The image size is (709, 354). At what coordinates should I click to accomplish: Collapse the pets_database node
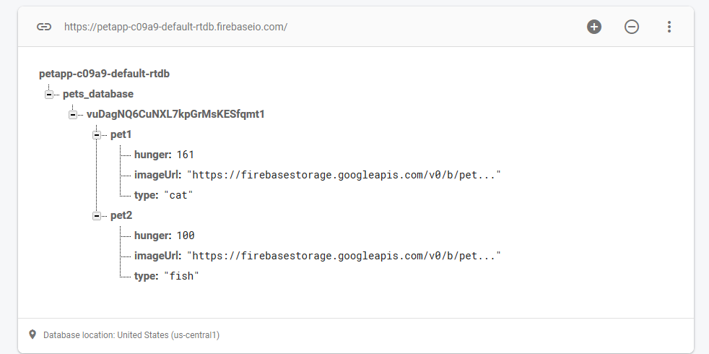(x=48, y=94)
